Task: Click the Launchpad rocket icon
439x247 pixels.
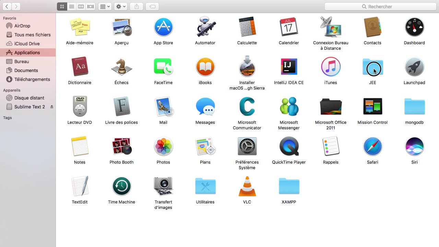Action: coord(414,67)
